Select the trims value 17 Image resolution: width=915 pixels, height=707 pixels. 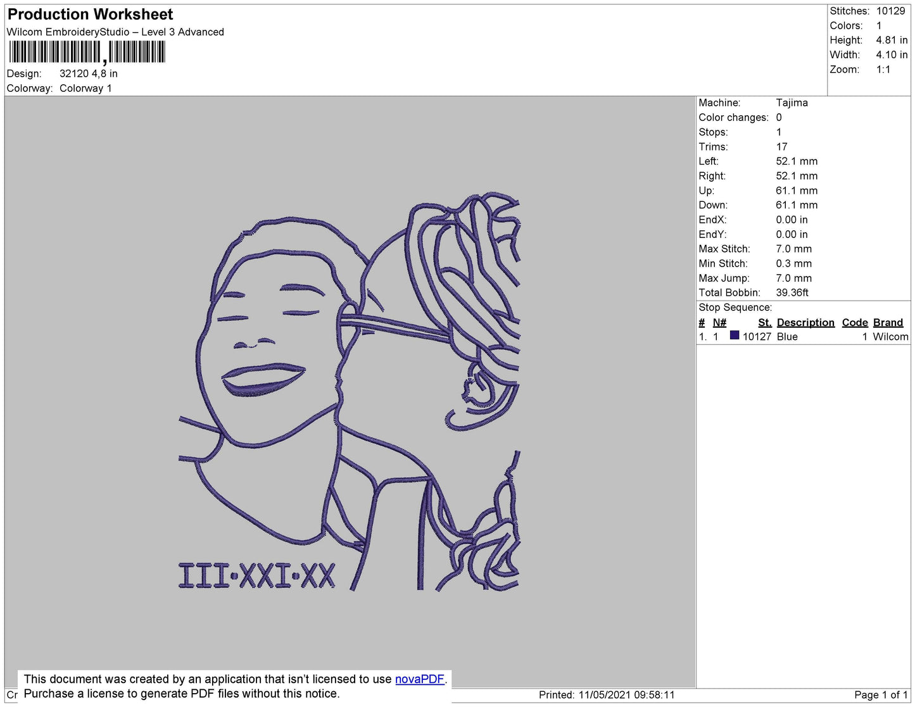click(x=782, y=146)
